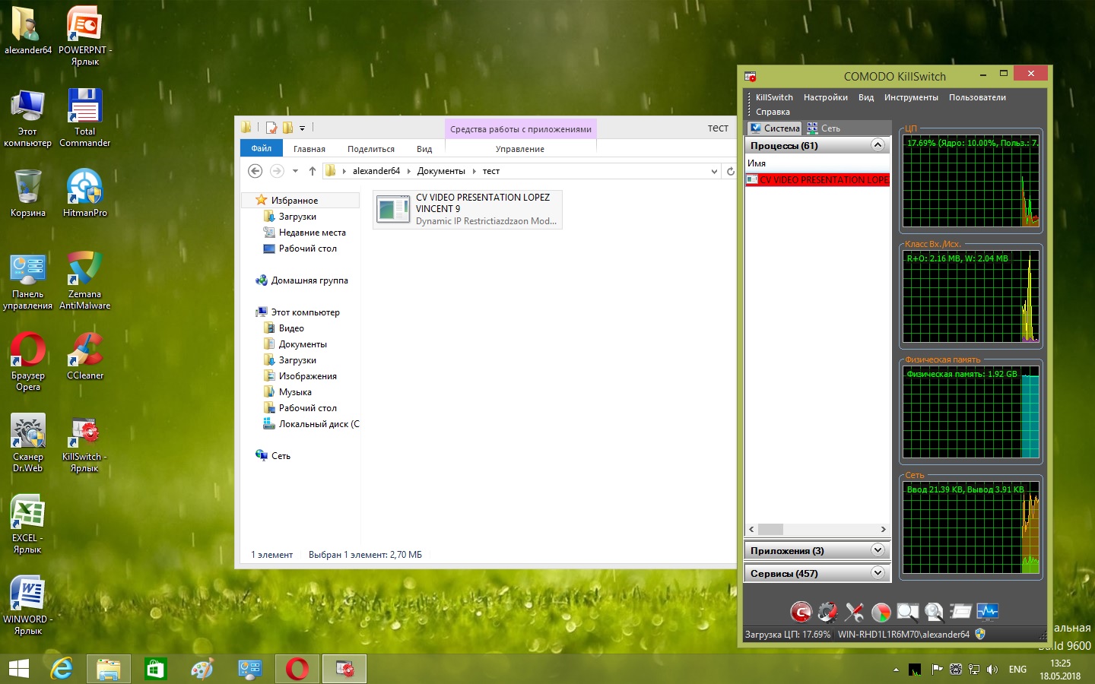Click the magnifier over window icon

point(907,612)
